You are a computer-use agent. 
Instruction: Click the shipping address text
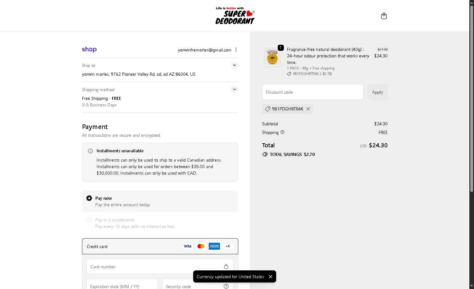tap(139, 74)
